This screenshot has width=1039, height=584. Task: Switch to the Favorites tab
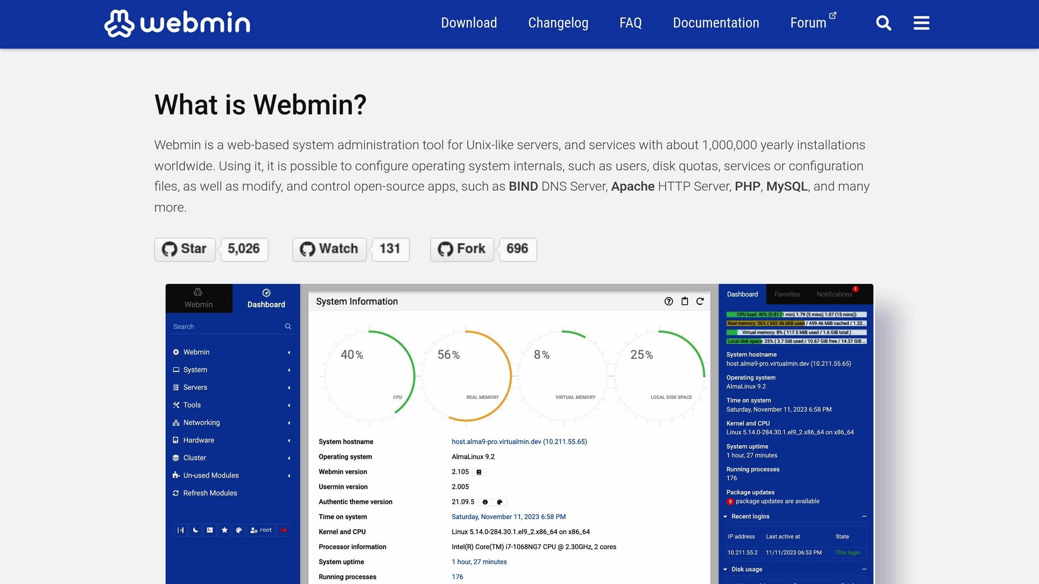tap(787, 295)
